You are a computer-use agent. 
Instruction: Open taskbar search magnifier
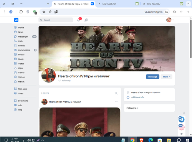(x=179, y=140)
